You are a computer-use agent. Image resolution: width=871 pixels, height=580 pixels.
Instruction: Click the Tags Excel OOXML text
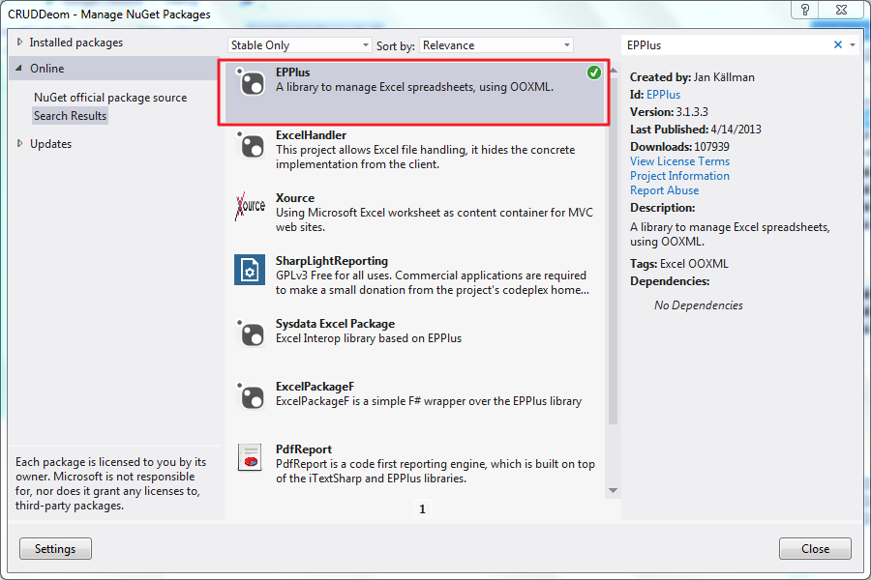[x=678, y=264]
